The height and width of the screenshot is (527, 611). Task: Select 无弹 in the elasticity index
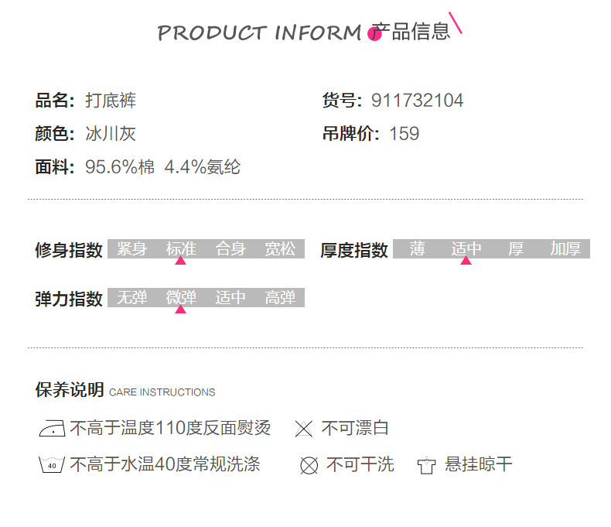click(131, 298)
